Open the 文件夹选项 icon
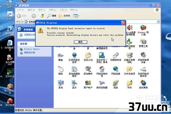171x114 pixels. tap(129, 71)
